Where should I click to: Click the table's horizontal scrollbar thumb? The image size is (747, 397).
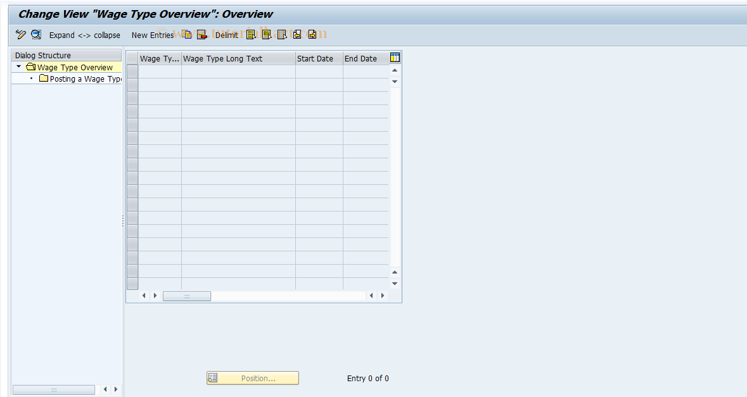187,296
